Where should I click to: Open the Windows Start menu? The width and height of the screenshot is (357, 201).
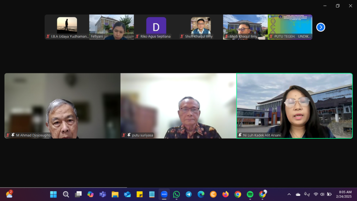[53, 194]
